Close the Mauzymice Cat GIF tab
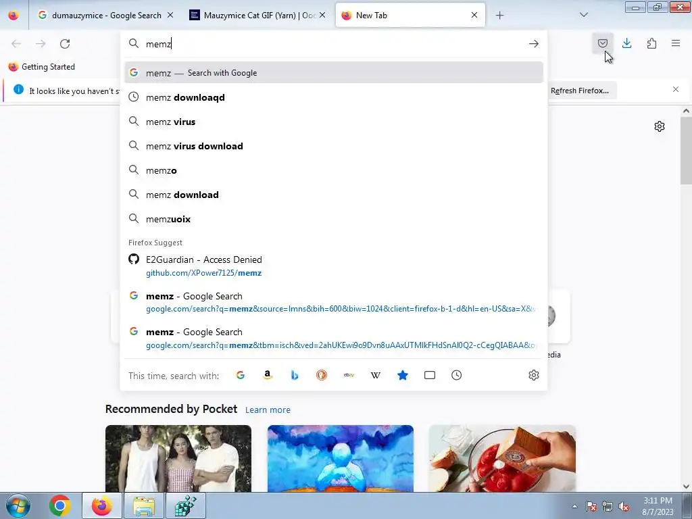The image size is (692, 519). tap(322, 15)
